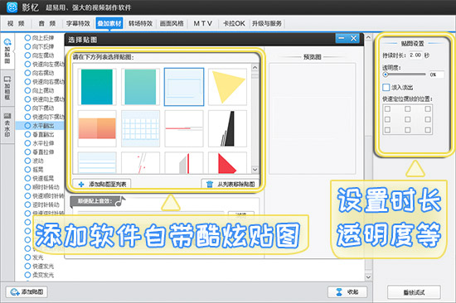This screenshot has height=303, width=456.
Task: Choose the solid red triangle sticker thumbnail
Action: click(227, 163)
